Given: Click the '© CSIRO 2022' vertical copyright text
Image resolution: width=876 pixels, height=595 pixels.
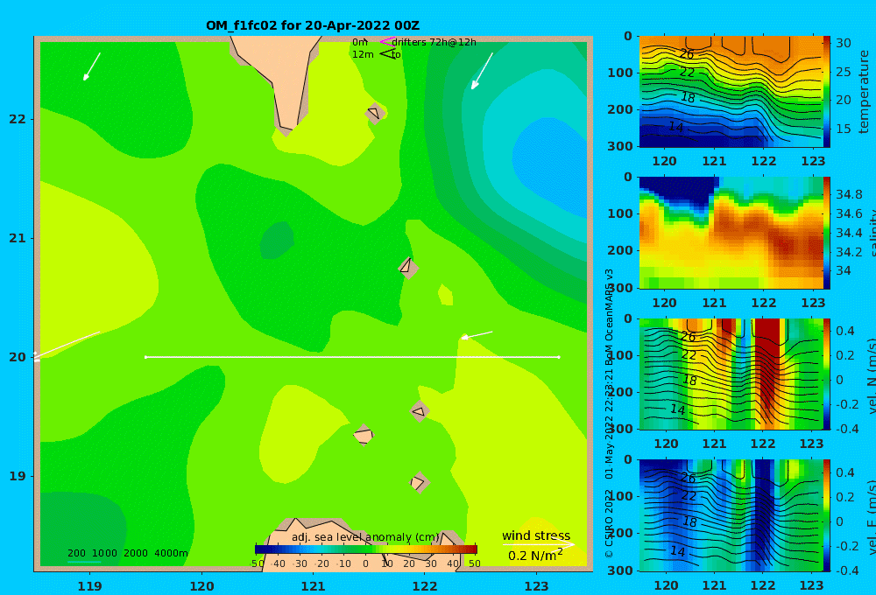Looking at the screenshot, I should pos(610,523).
